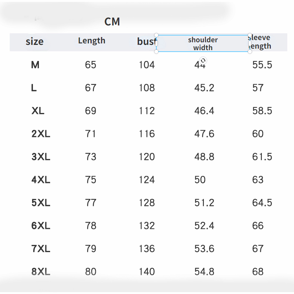Screen dimensions: 294x294
Task: Click the length value "71" for 2XL
Action: [x=91, y=134]
